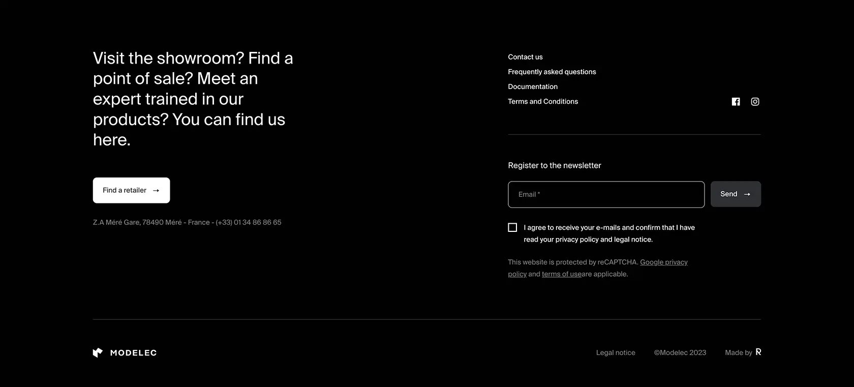The width and height of the screenshot is (854, 387).
Task: Click the Find a retailer button
Action: tap(131, 190)
